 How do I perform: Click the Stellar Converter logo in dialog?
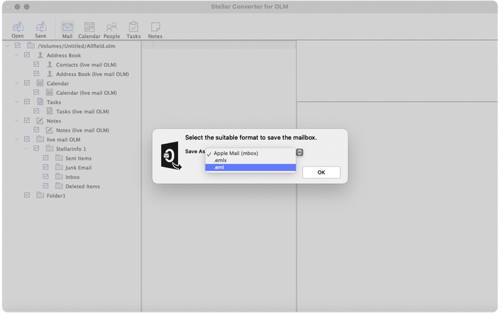point(171,156)
